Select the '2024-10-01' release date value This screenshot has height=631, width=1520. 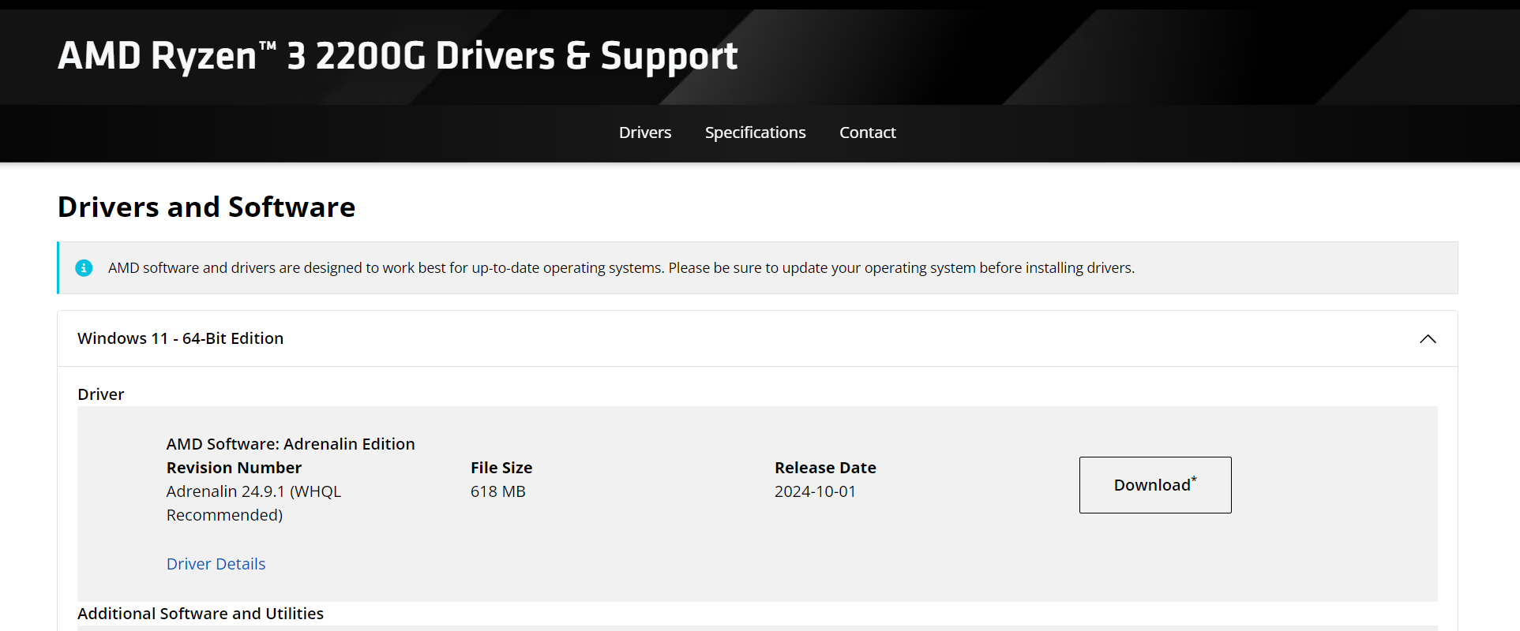click(815, 491)
